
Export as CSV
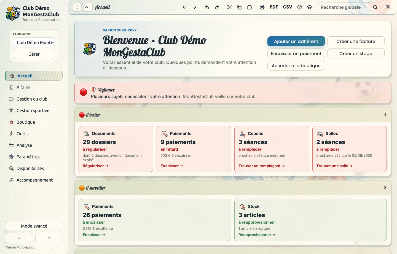[x=288, y=7]
